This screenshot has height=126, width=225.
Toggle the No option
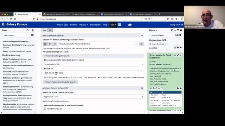click(x=50, y=30)
